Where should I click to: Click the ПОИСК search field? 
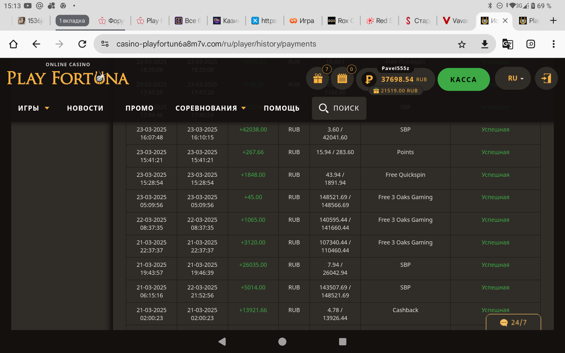pos(339,108)
